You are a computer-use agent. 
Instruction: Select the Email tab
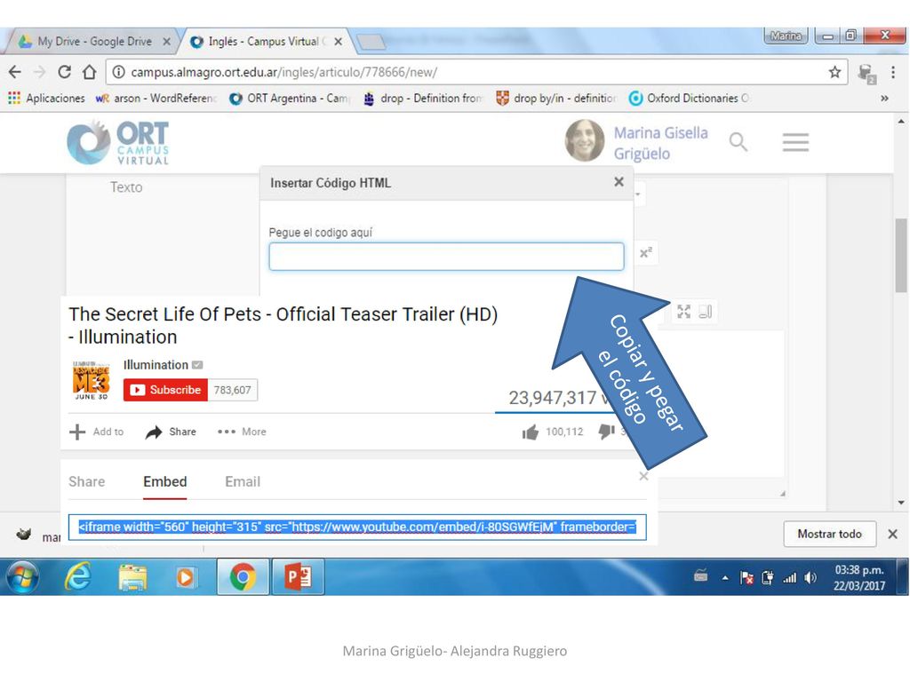(x=243, y=481)
